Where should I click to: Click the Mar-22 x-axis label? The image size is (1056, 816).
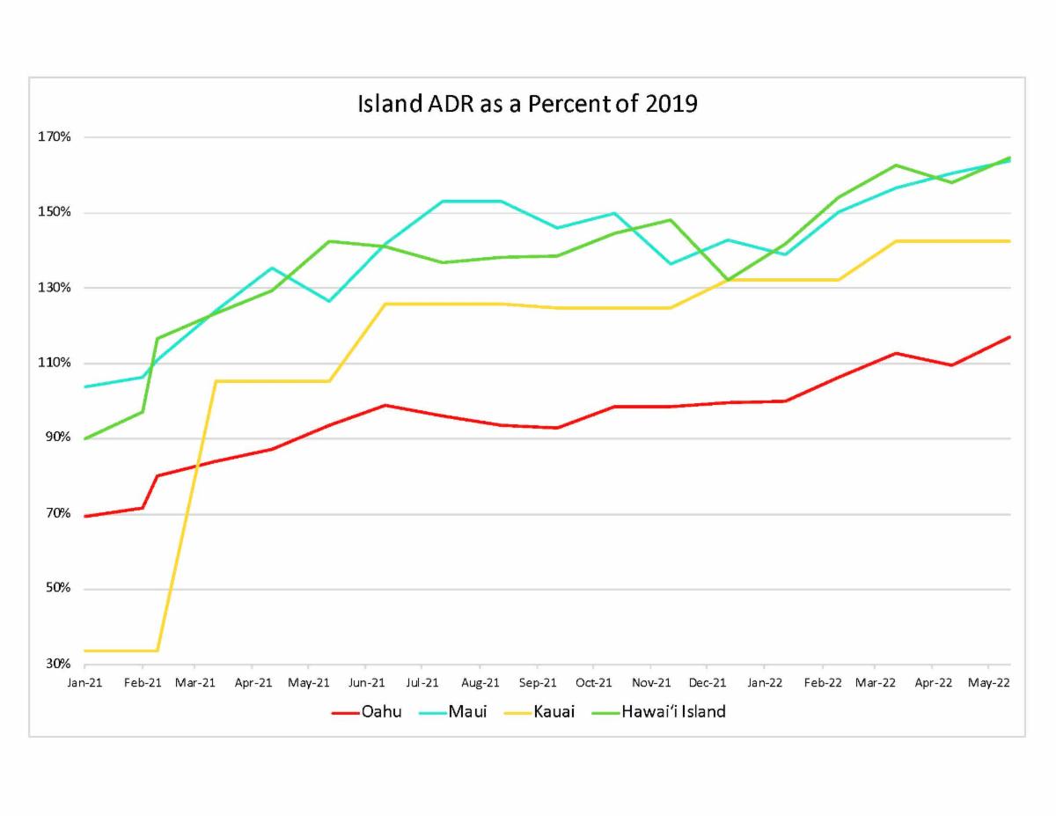coord(876,682)
